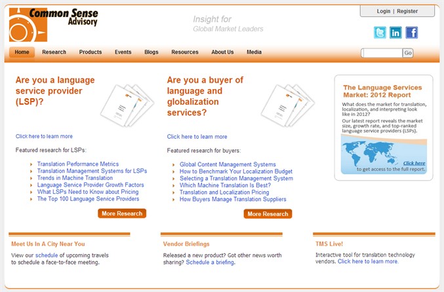Image resolution: width=444 pixels, height=292 pixels.
Task: Click the Login link
Action: pos(384,11)
